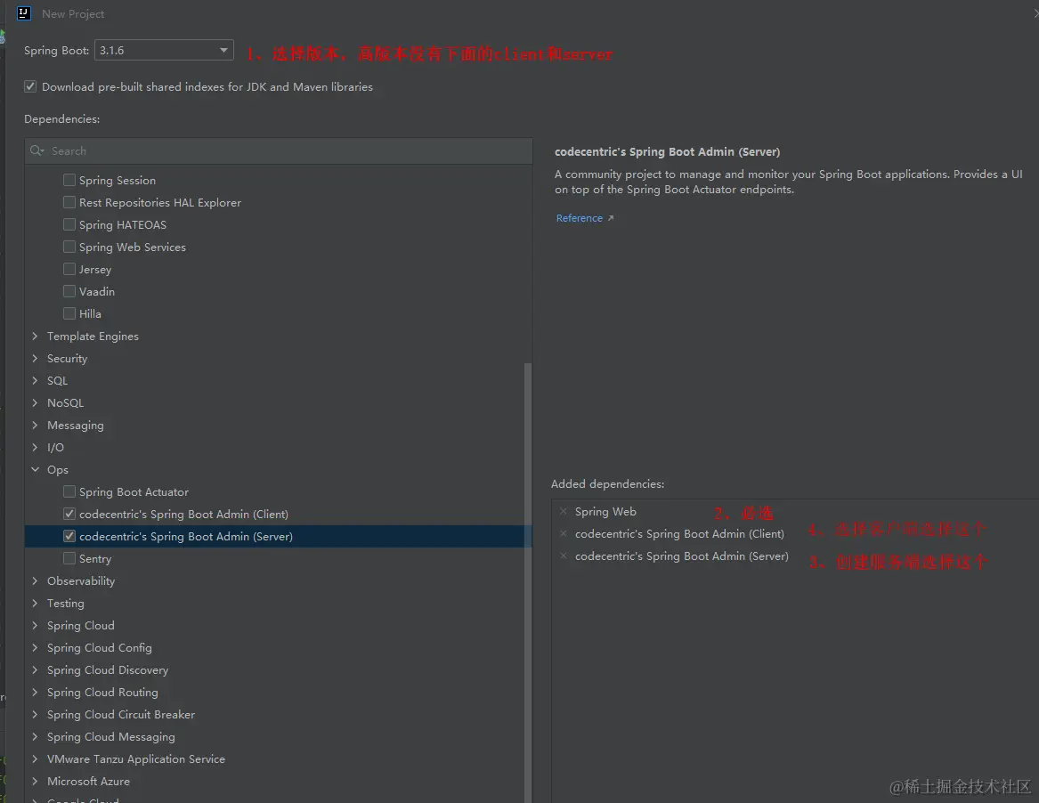The image size is (1039, 803).
Task: Expand the I/O group
Action: click(x=35, y=447)
